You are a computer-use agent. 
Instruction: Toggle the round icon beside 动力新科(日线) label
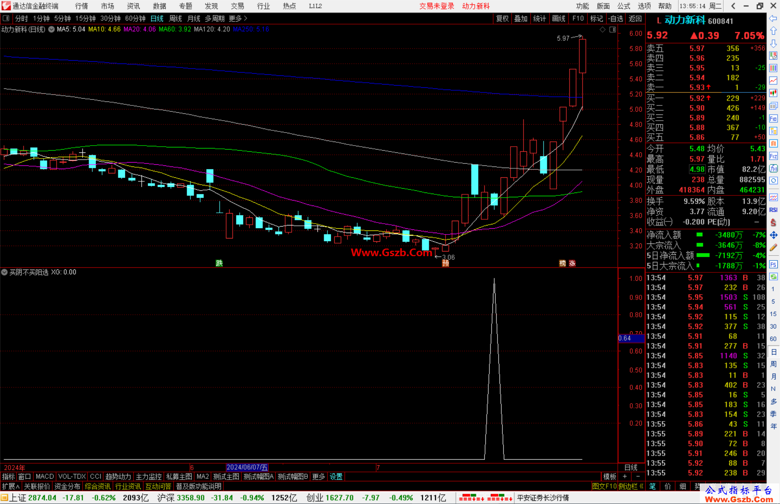point(52,29)
